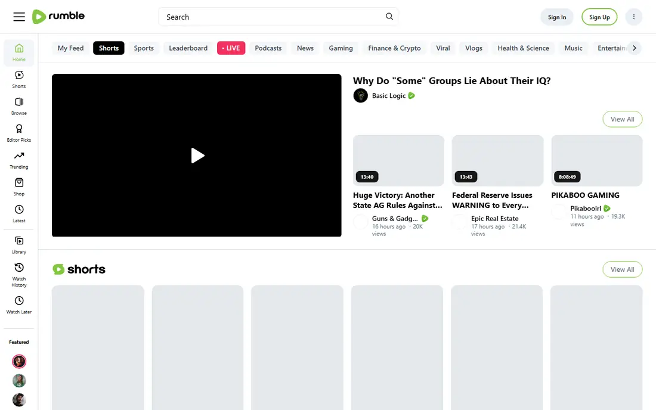The width and height of the screenshot is (656, 410).
Task: Open Pikabooirl channel name
Action: click(x=586, y=209)
